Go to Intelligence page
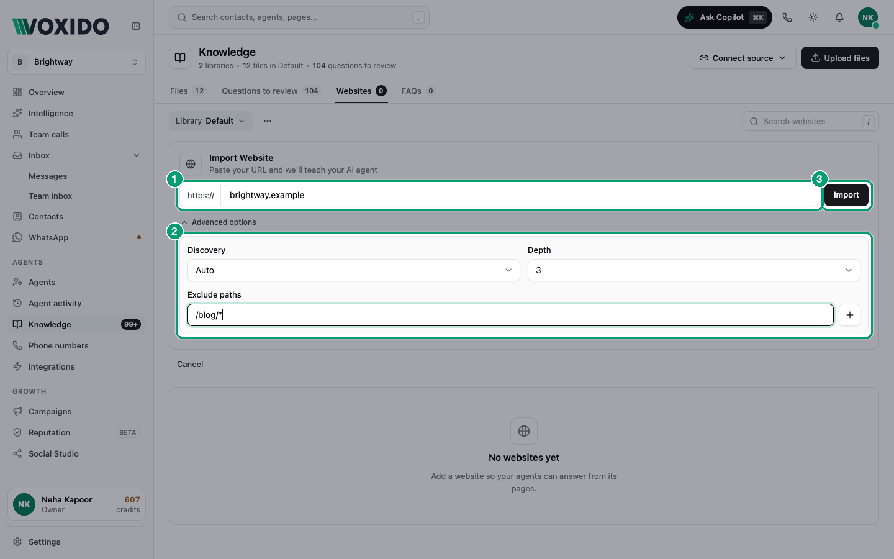 pyautogui.click(x=77, y=113)
